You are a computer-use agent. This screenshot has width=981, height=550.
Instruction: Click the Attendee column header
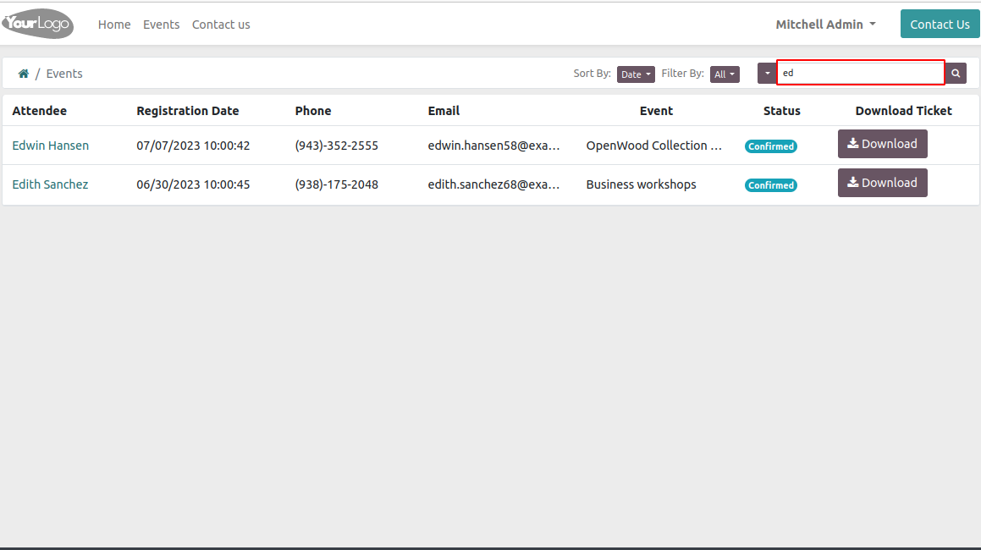tap(40, 111)
